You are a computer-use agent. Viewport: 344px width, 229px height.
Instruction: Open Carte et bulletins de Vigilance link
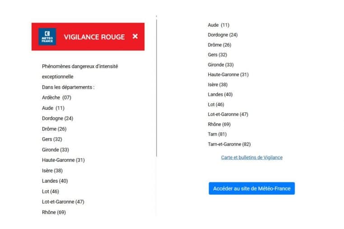251,157
